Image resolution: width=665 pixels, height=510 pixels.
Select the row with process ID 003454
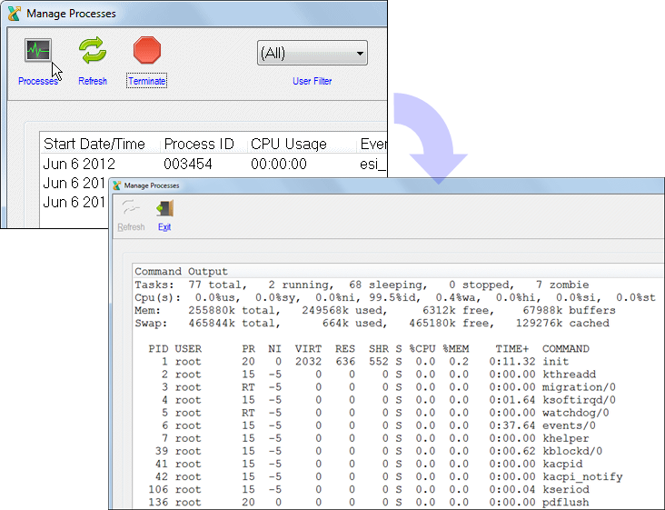pos(213,164)
